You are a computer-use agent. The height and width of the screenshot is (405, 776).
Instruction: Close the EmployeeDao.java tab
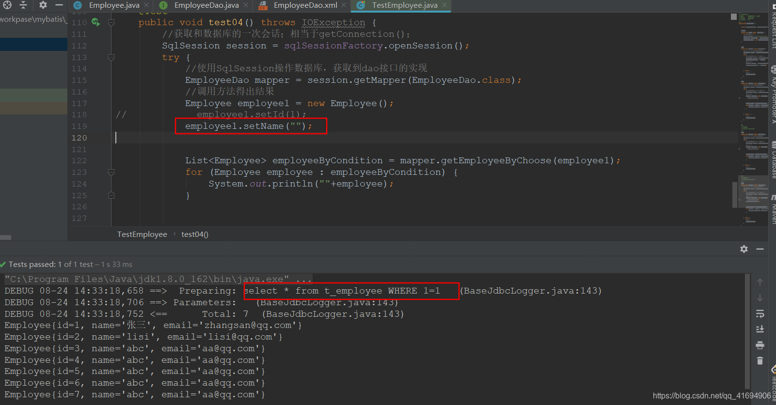tap(246, 5)
